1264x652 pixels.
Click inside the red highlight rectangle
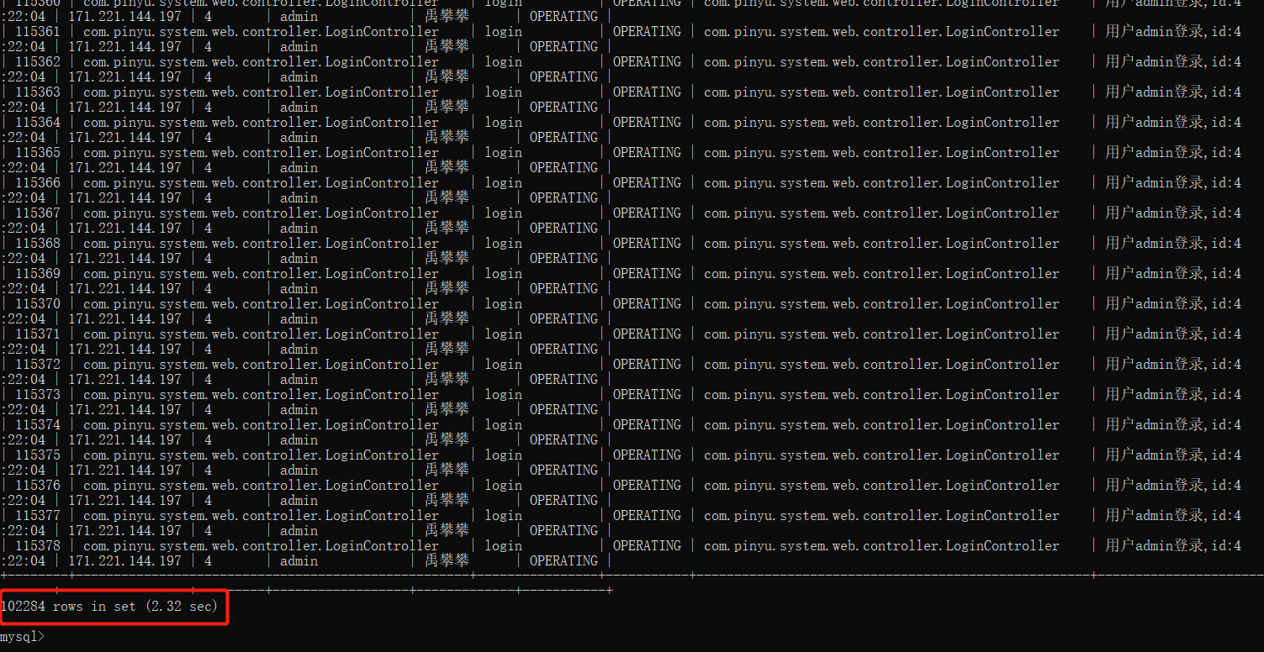coord(114,606)
